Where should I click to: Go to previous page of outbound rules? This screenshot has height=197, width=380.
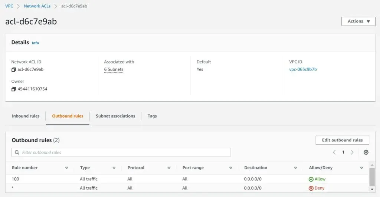334,152
